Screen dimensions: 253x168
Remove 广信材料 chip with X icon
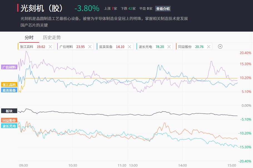pos(90,47)
